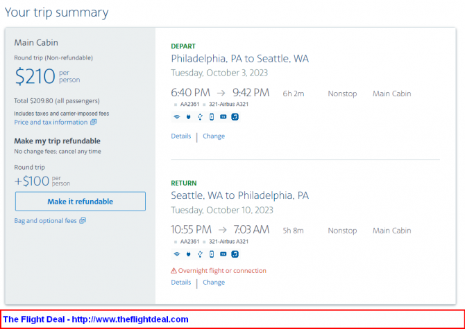Click the 10:55 PM departure time
Image resolution: width=465 pixels, height=329 pixels.
(x=192, y=229)
